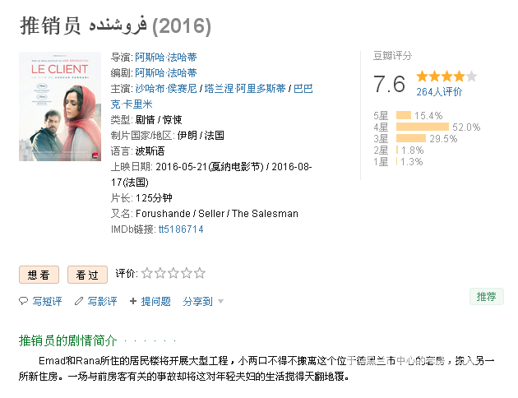Click the 4星 rating distribution bar

[x=422, y=127]
